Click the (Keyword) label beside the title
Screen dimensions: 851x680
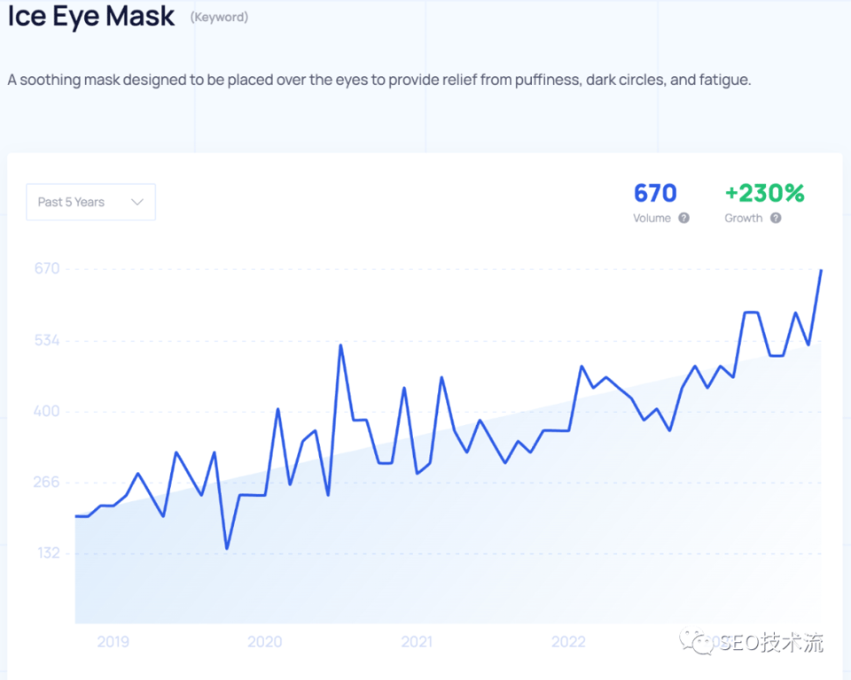[219, 17]
